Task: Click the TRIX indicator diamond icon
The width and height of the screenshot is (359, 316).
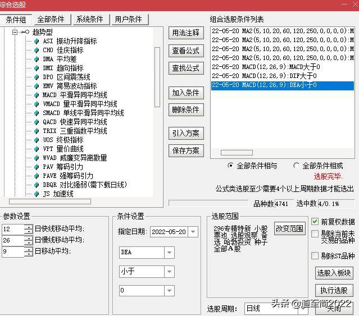Action: pos(37,131)
